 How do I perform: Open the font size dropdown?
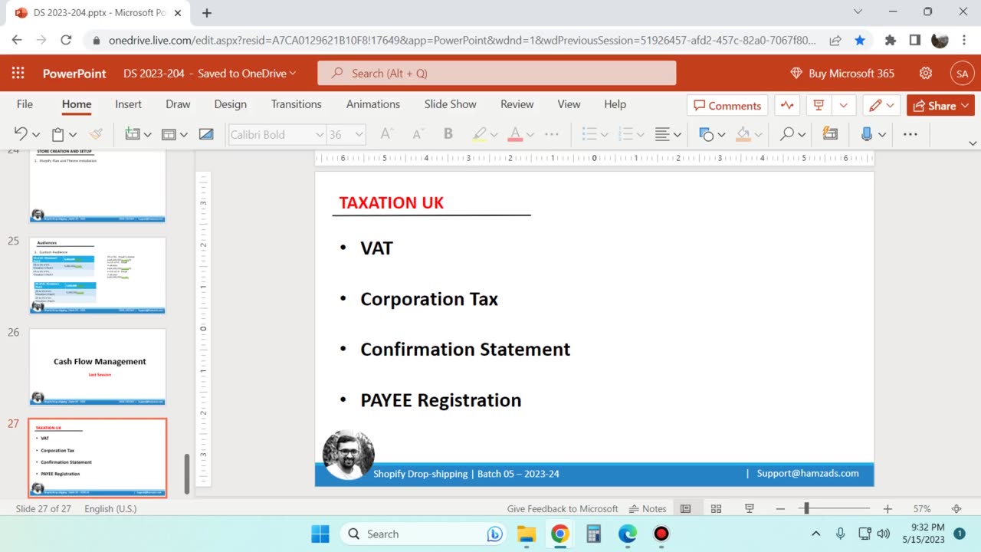pos(359,135)
